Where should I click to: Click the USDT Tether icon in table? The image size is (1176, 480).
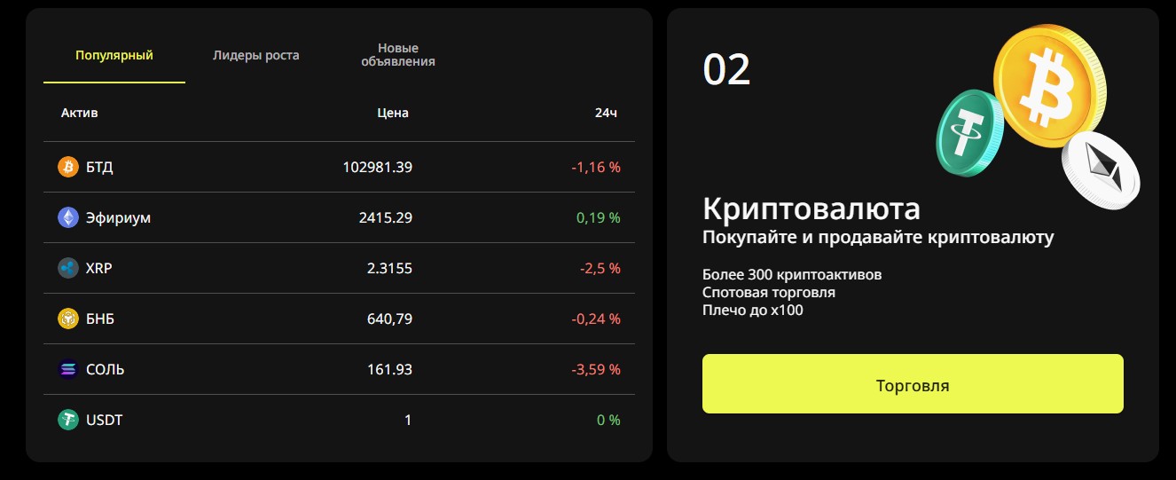pyautogui.click(x=68, y=420)
